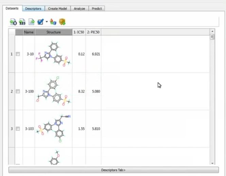This screenshot has width=226, height=176.
Task: Click the Structure column header
Action: [54, 32]
